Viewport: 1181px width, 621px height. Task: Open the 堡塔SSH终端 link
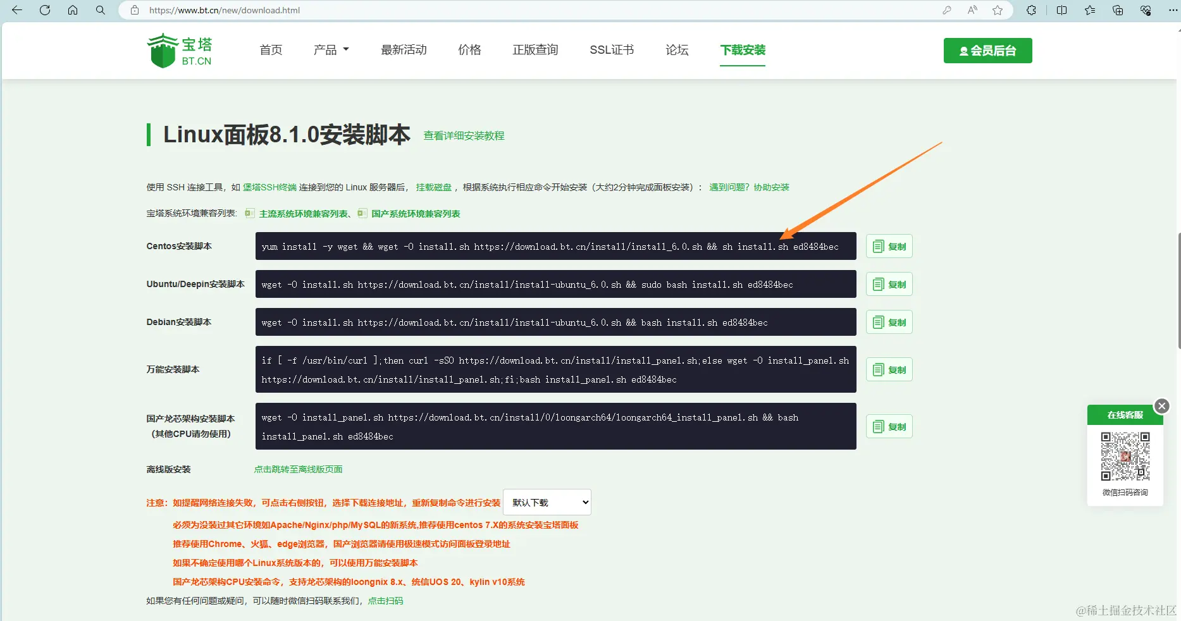(269, 187)
